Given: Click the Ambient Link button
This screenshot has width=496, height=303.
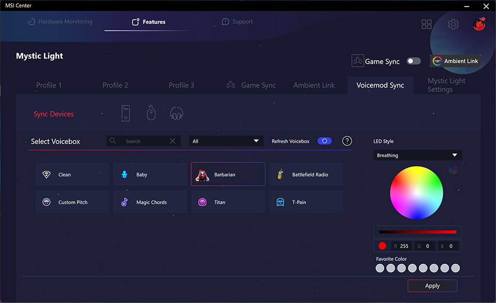Looking at the screenshot, I should (x=455, y=61).
